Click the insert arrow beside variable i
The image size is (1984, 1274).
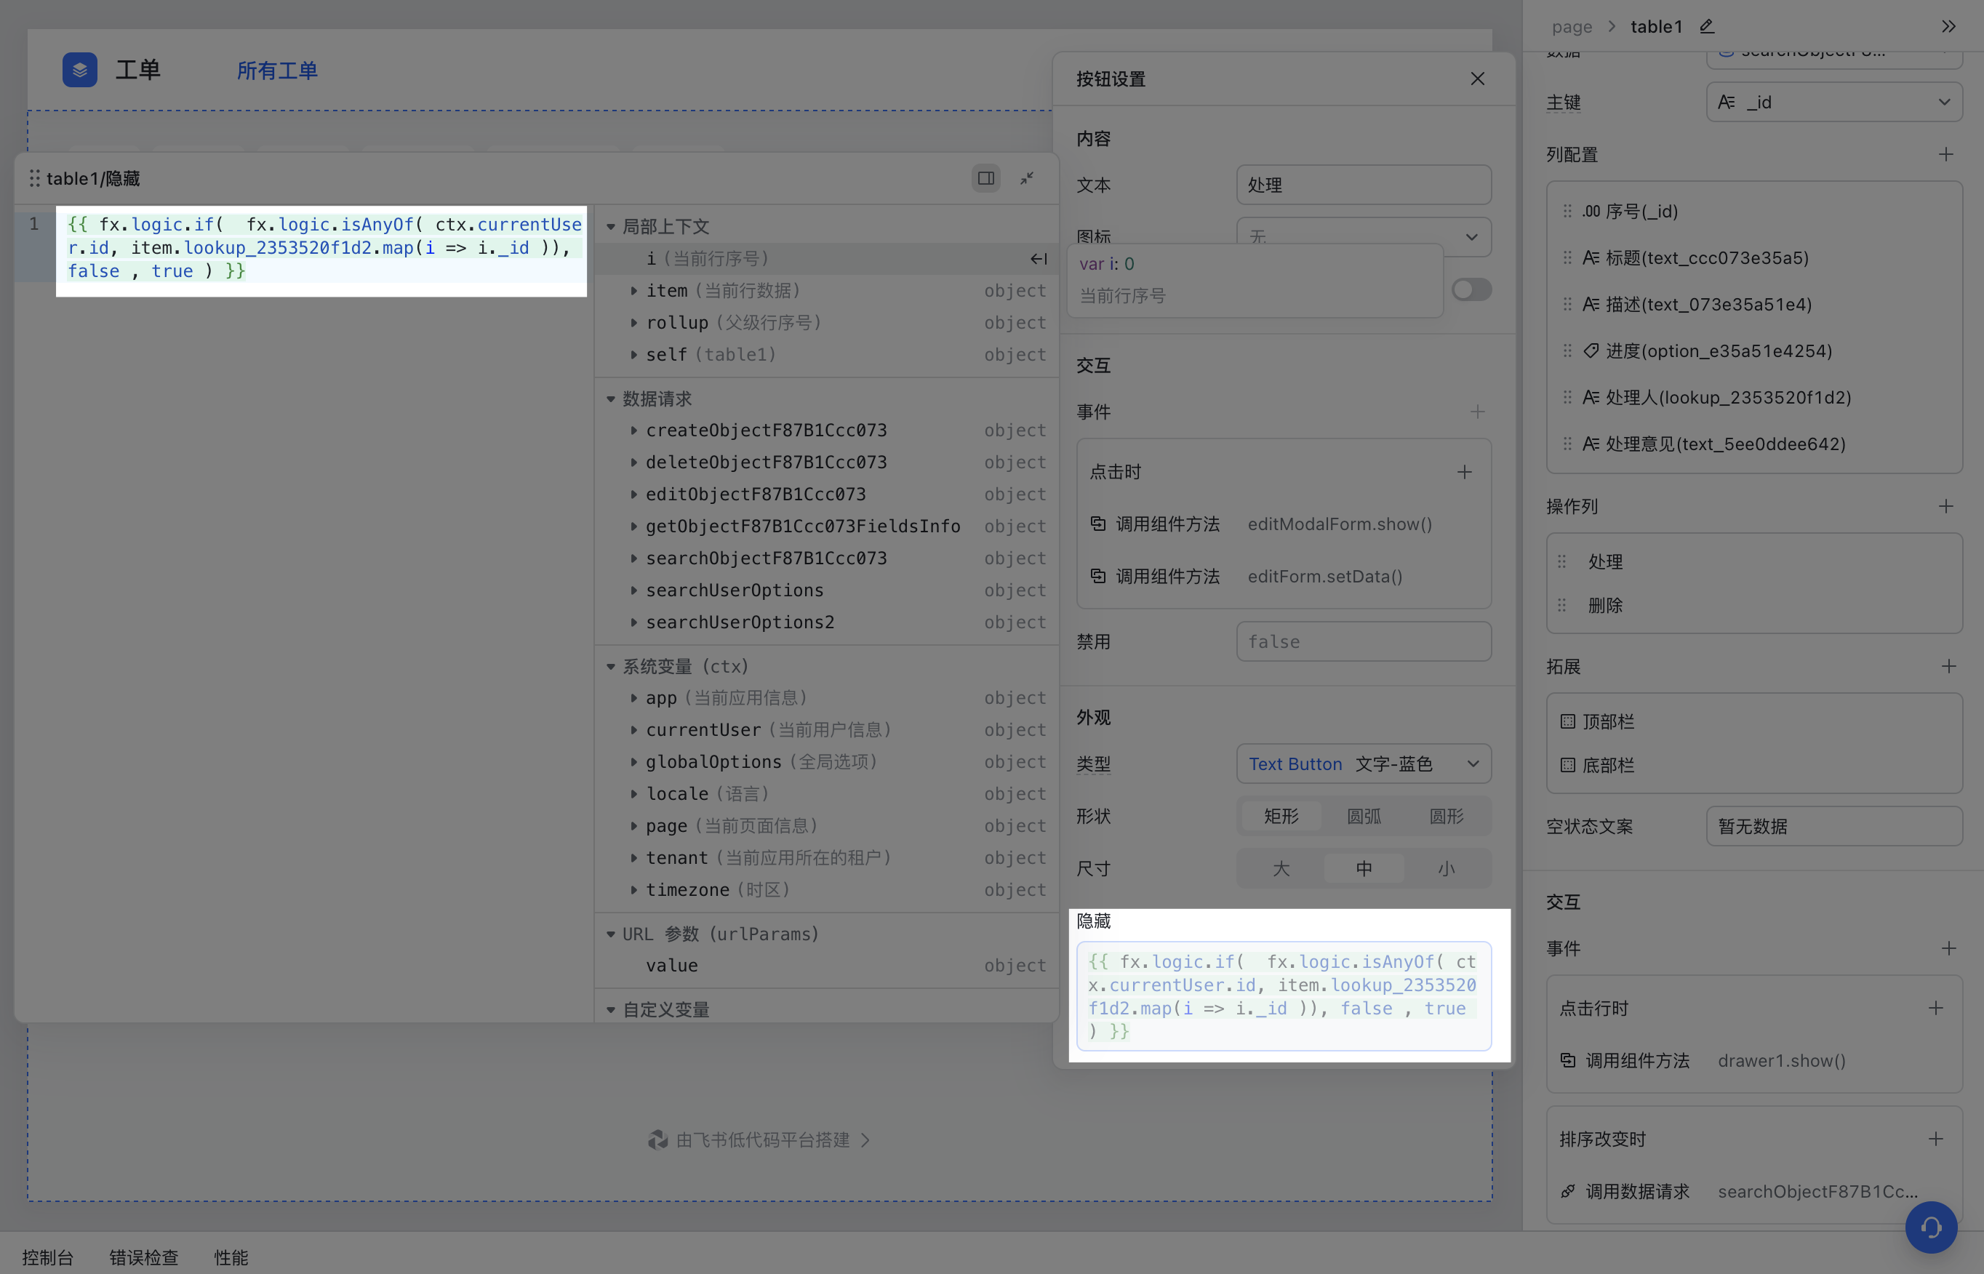point(1039,259)
